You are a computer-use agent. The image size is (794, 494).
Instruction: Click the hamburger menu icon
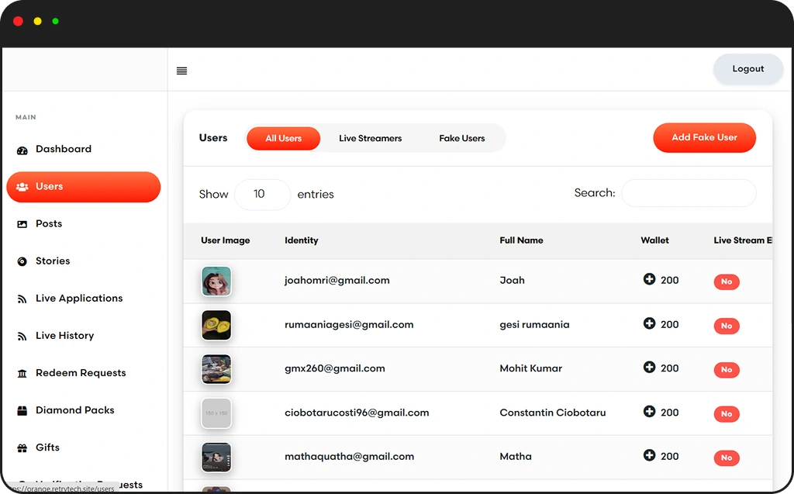pos(181,71)
